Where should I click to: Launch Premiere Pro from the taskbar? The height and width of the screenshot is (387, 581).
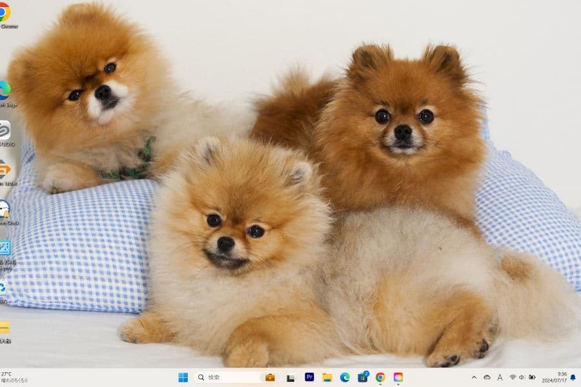(309, 377)
